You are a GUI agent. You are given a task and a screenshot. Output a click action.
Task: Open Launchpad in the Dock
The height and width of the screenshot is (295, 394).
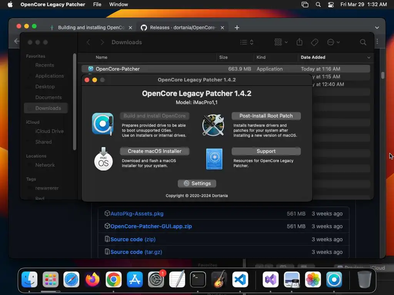coord(50,279)
